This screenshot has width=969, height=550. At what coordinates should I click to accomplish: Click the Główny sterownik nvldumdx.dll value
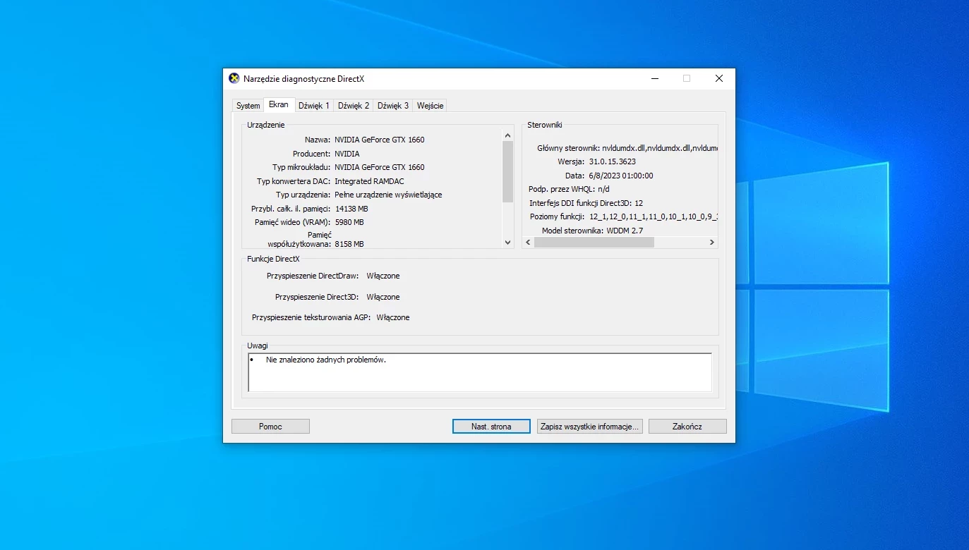click(660, 148)
